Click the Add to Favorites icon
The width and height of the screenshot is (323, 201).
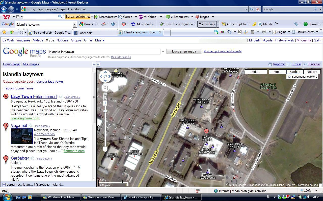pos(12,32)
